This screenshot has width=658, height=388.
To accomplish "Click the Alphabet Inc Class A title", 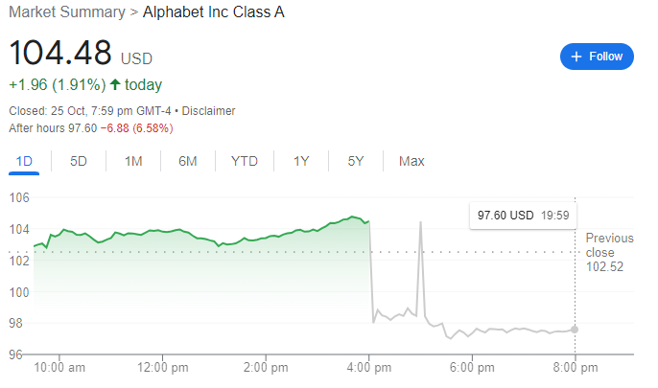I will click(213, 12).
